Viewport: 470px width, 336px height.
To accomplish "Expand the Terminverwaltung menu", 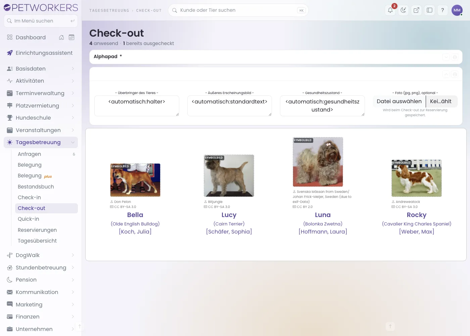I will click(x=41, y=93).
